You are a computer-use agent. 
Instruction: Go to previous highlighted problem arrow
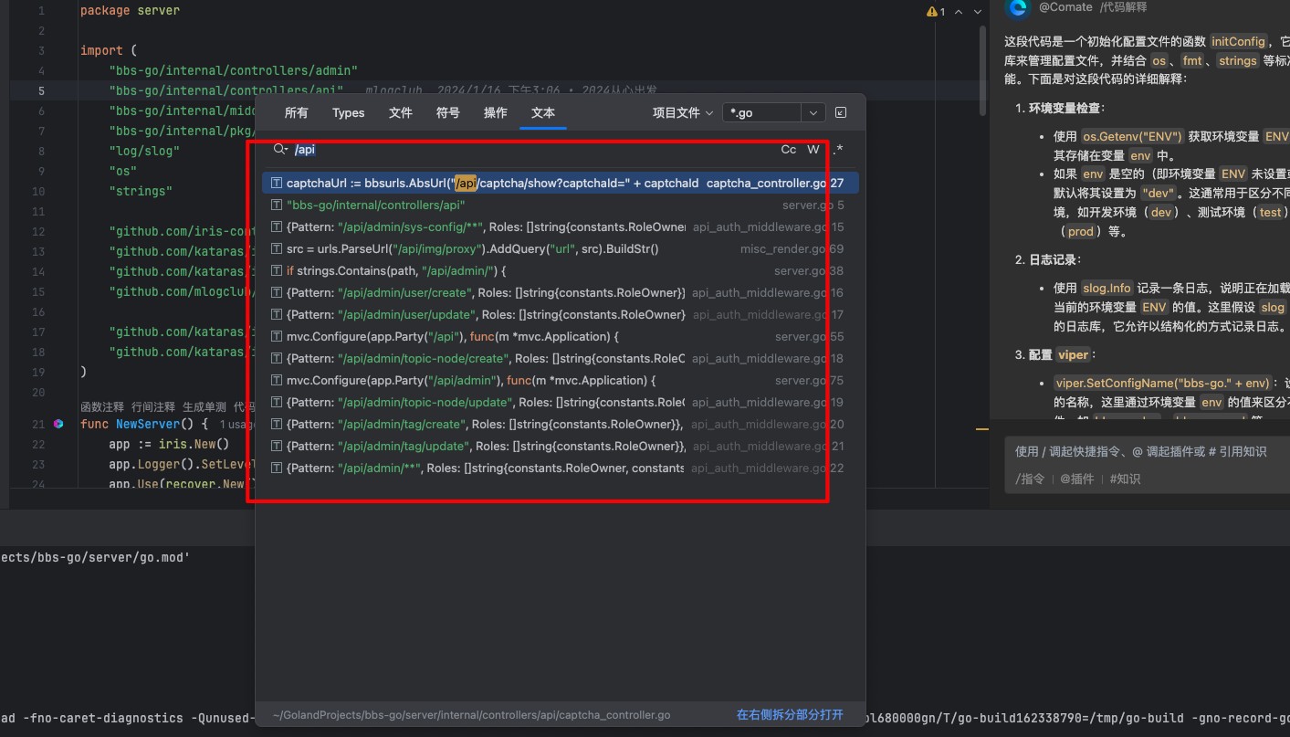959,12
